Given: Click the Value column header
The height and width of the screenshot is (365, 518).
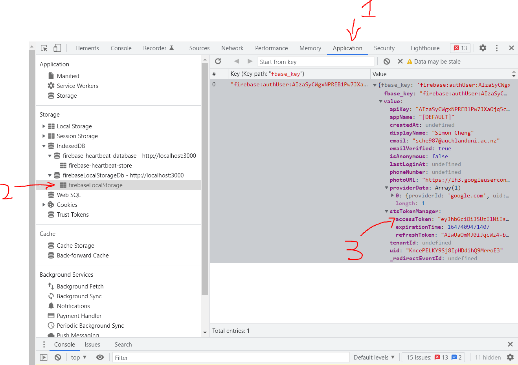Looking at the screenshot, I should pos(444,74).
